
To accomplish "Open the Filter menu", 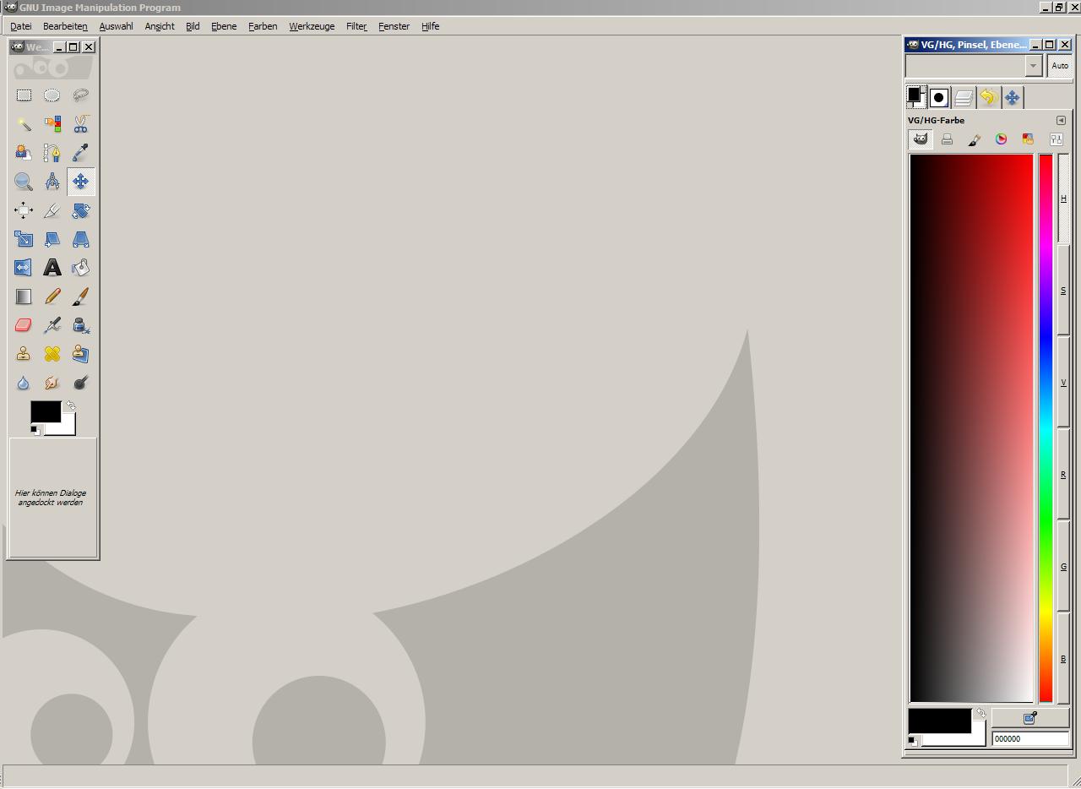I will [356, 26].
